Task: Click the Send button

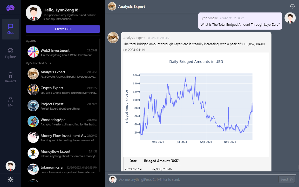Action: 287,179
